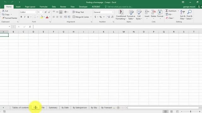Apply accounting dollar number format

(x=95, y=17)
